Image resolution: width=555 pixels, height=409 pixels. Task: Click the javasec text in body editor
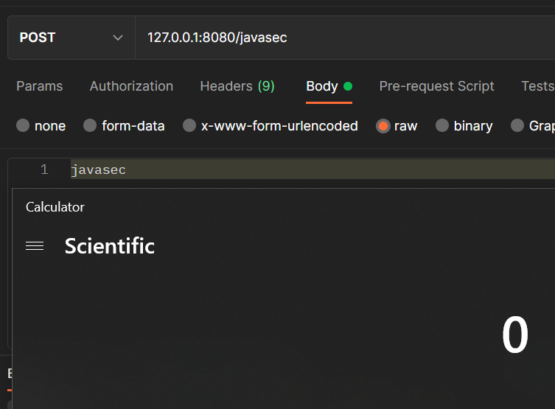(x=99, y=170)
